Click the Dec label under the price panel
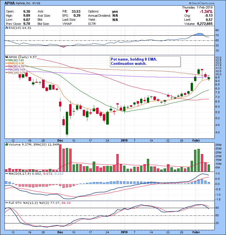The image size is (226, 235). tap(60, 141)
